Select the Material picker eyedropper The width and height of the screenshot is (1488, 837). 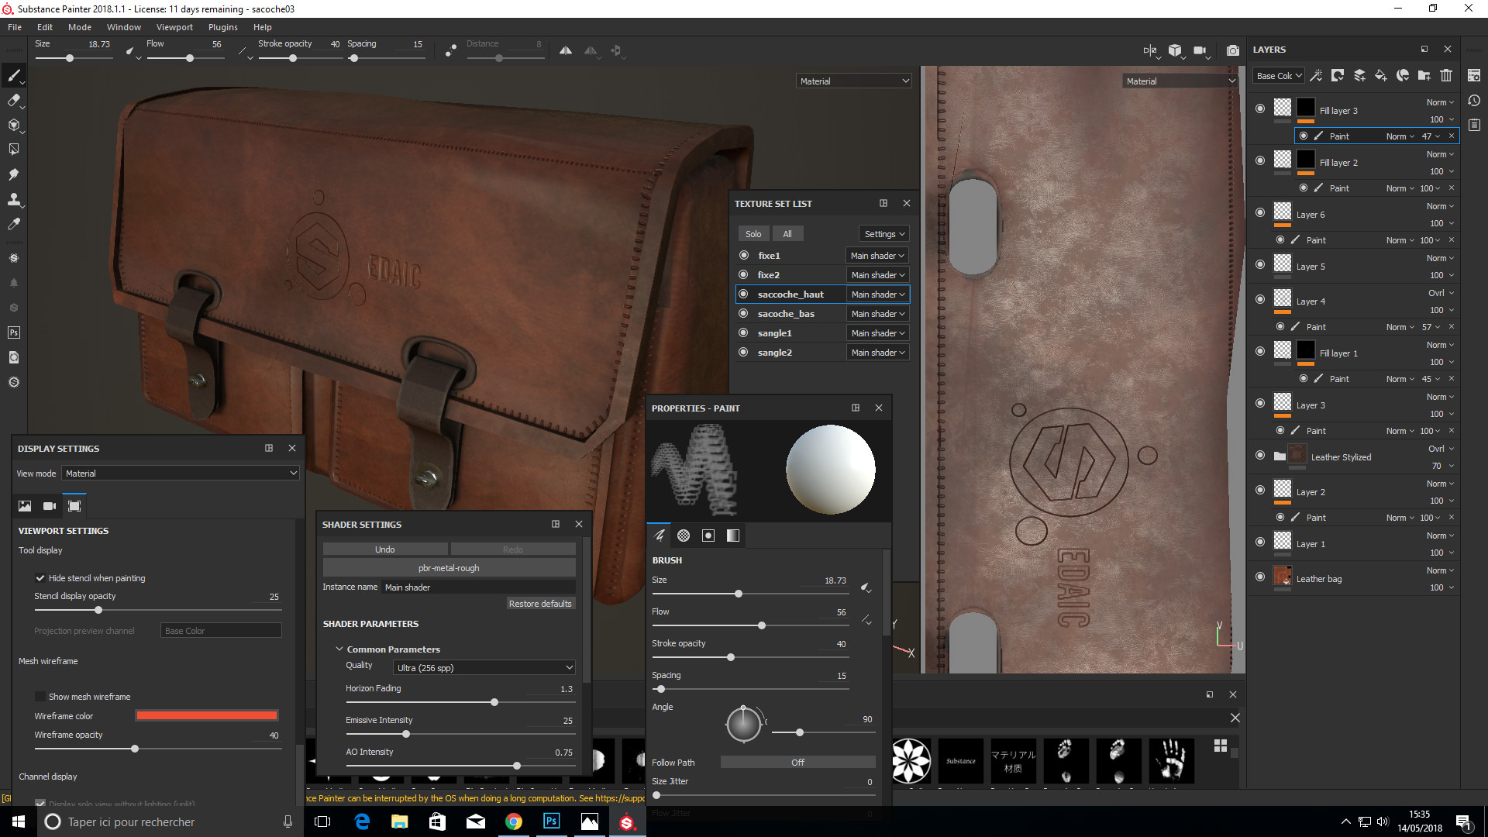13,224
